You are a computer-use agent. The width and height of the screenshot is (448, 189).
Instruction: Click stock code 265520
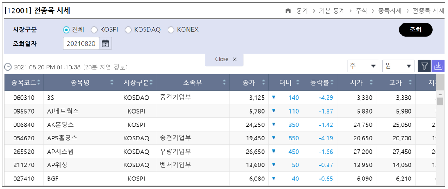click(x=24, y=152)
